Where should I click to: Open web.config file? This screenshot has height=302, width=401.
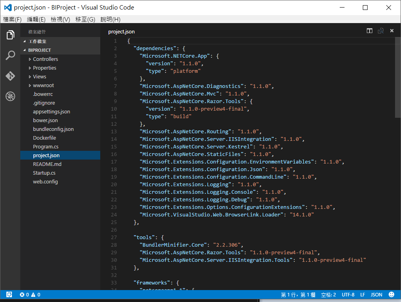[x=60, y=181]
